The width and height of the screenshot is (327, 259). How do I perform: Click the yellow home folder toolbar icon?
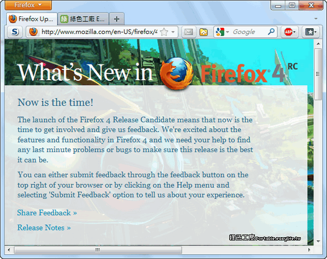204,32
